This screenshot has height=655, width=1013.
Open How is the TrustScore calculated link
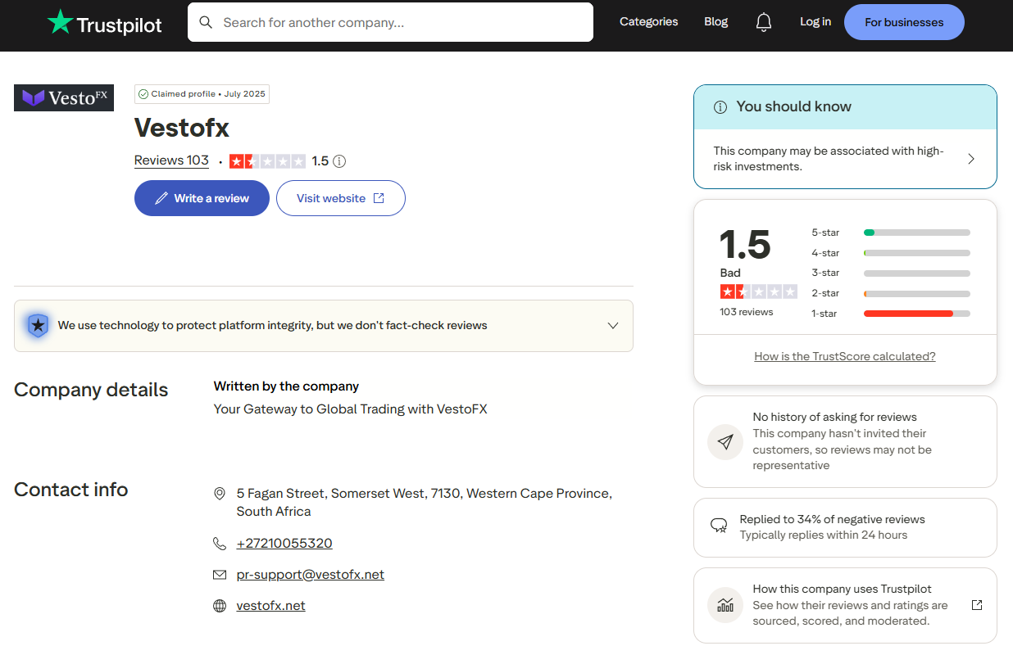[845, 356]
